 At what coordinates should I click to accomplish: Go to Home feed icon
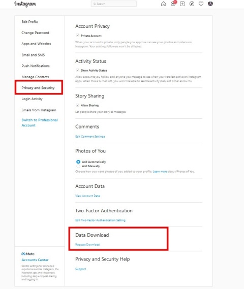[x=163, y=4]
